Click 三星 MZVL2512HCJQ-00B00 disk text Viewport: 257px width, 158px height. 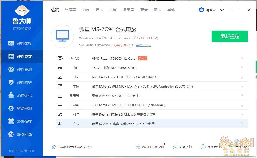click(113, 105)
